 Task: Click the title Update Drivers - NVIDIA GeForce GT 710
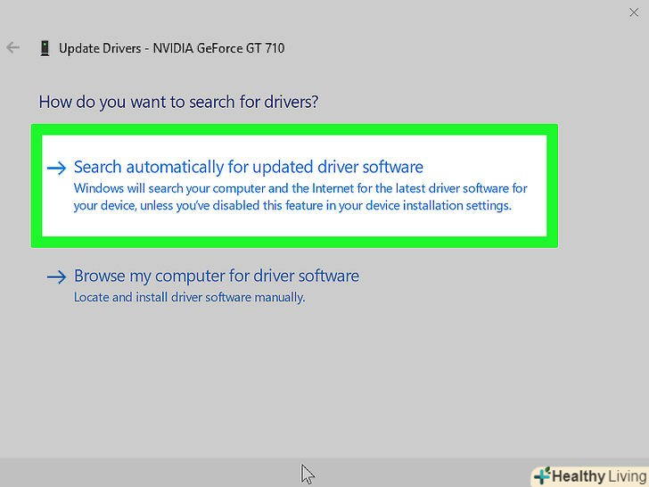pyautogui.click(x=171, y=48)
